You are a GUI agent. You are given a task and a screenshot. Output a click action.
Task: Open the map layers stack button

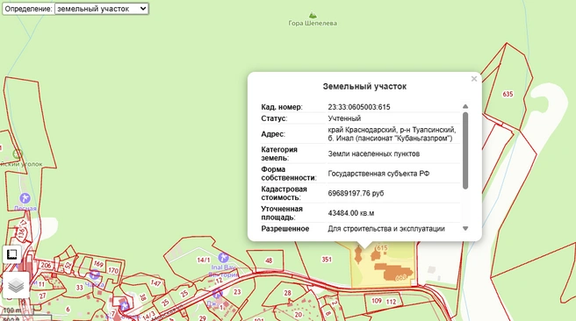pyautogui.click(x=16, y=285)
